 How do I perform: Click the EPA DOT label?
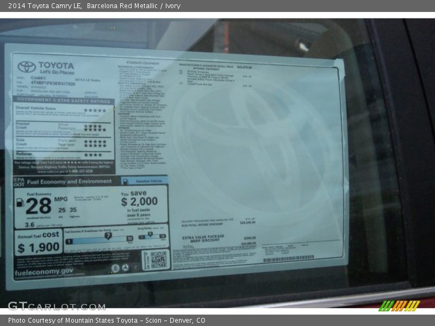tap(19, 182)
